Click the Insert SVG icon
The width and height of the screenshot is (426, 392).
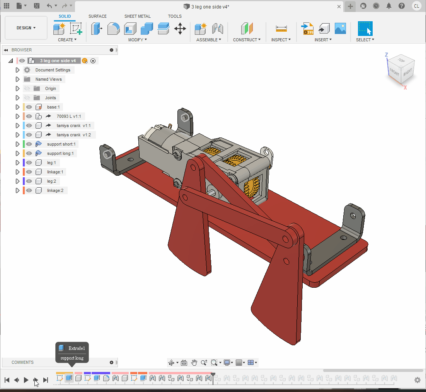tap(308, 29)
